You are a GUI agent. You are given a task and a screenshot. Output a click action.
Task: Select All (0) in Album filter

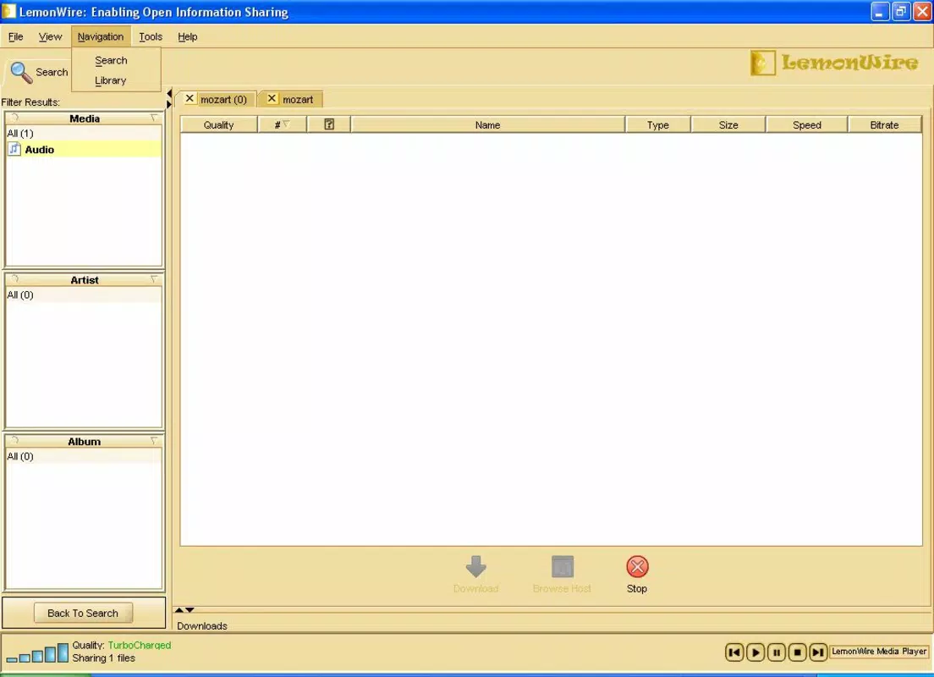click(84, 456)
